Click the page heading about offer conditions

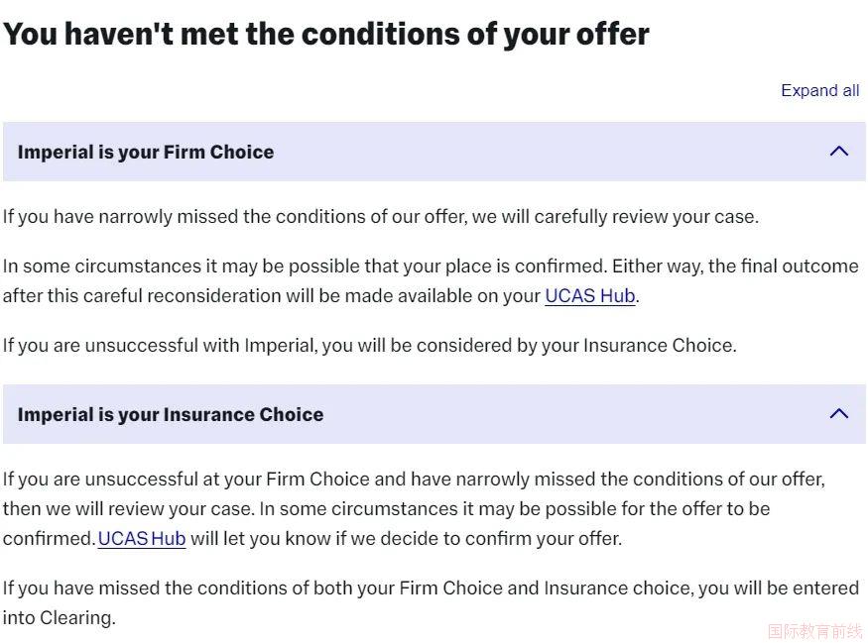point(326,35)
